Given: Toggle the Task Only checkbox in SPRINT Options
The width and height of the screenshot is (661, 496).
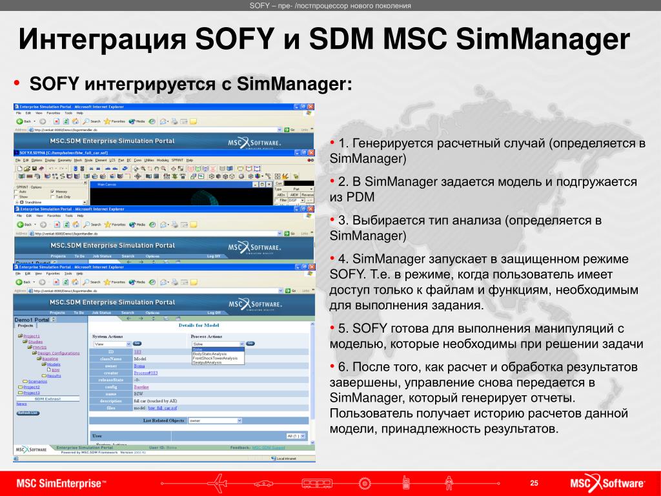Looking at the screenshot, I should [x=52, y=197].
